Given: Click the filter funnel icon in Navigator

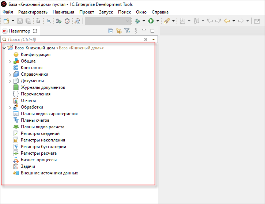Looking at the screenshot, I should tap(127, 31).
